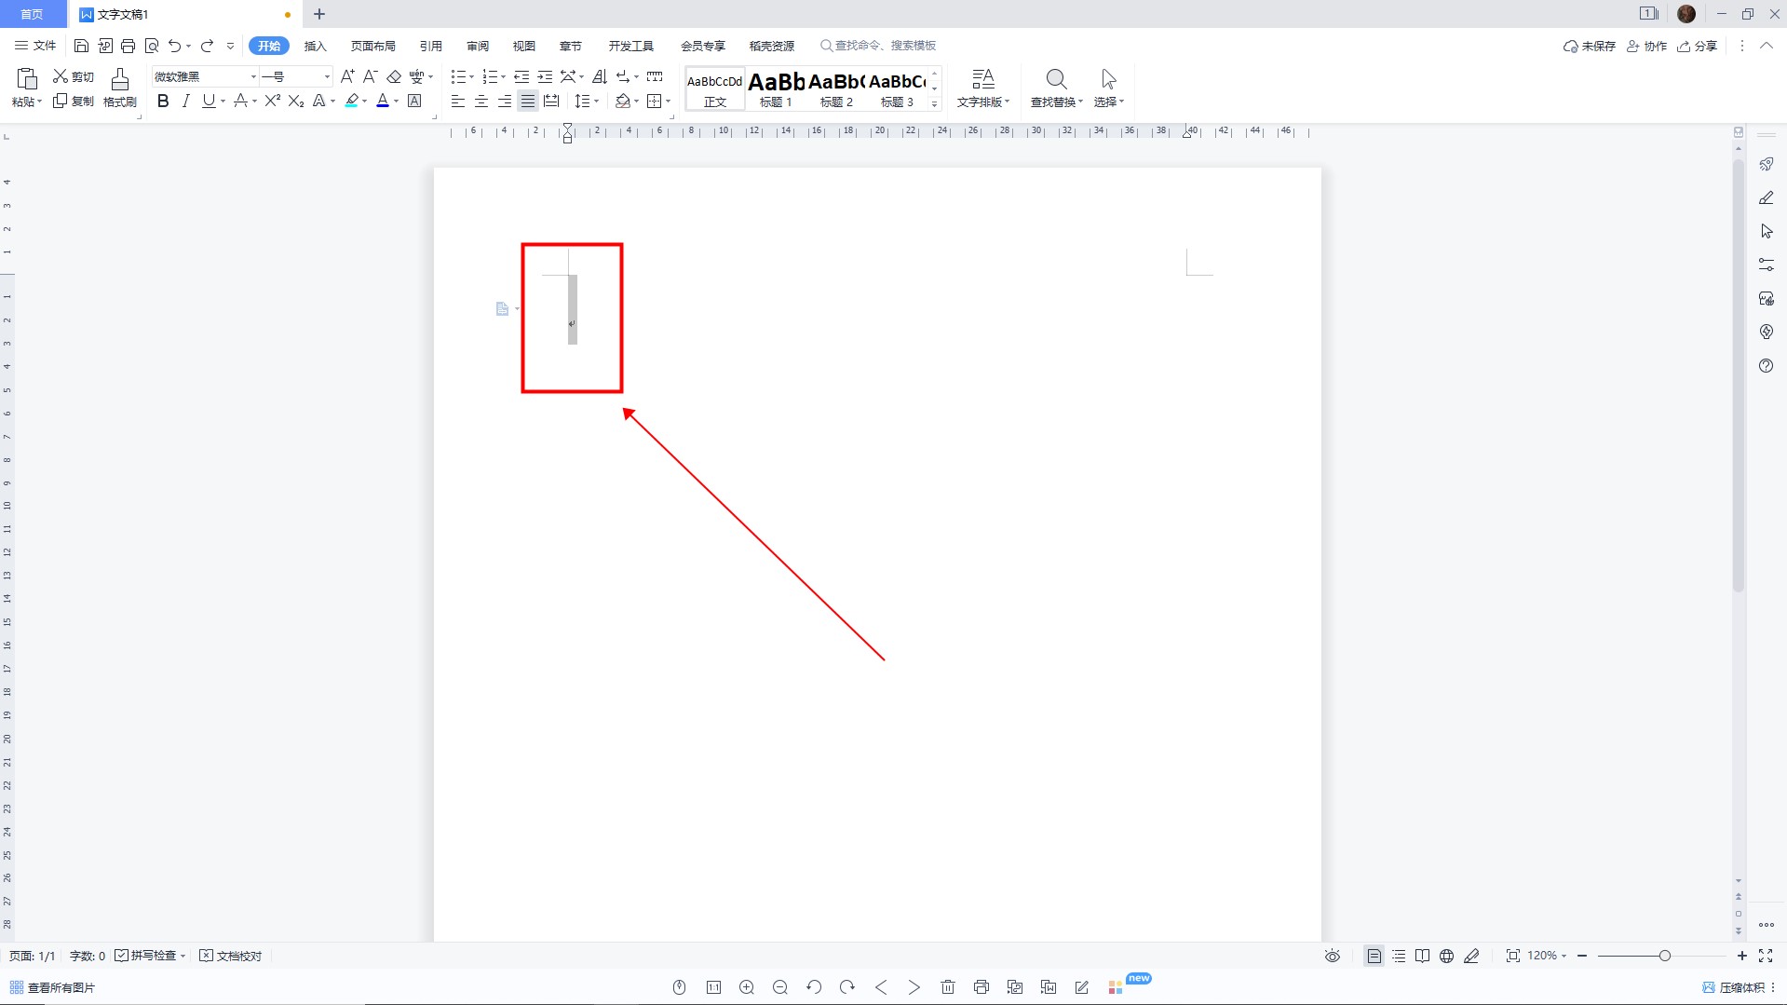Screen dimensions: 1787x1005
Task: Open the Insert (插入) ribbon tab
Action: pos(315,46)
